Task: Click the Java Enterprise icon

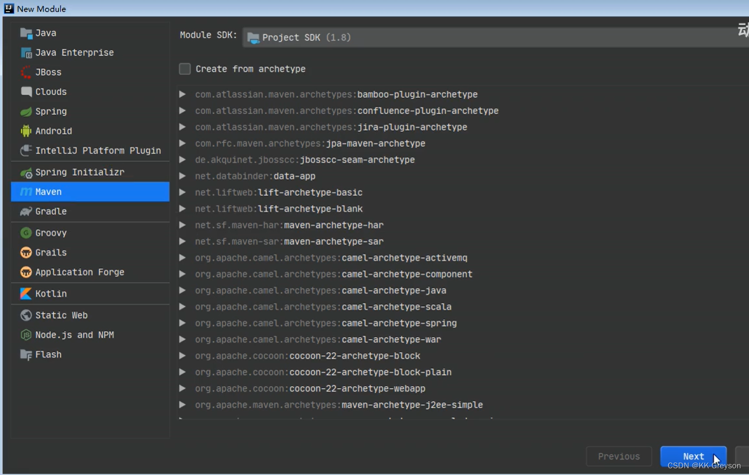Action: (x=26, y=53)
